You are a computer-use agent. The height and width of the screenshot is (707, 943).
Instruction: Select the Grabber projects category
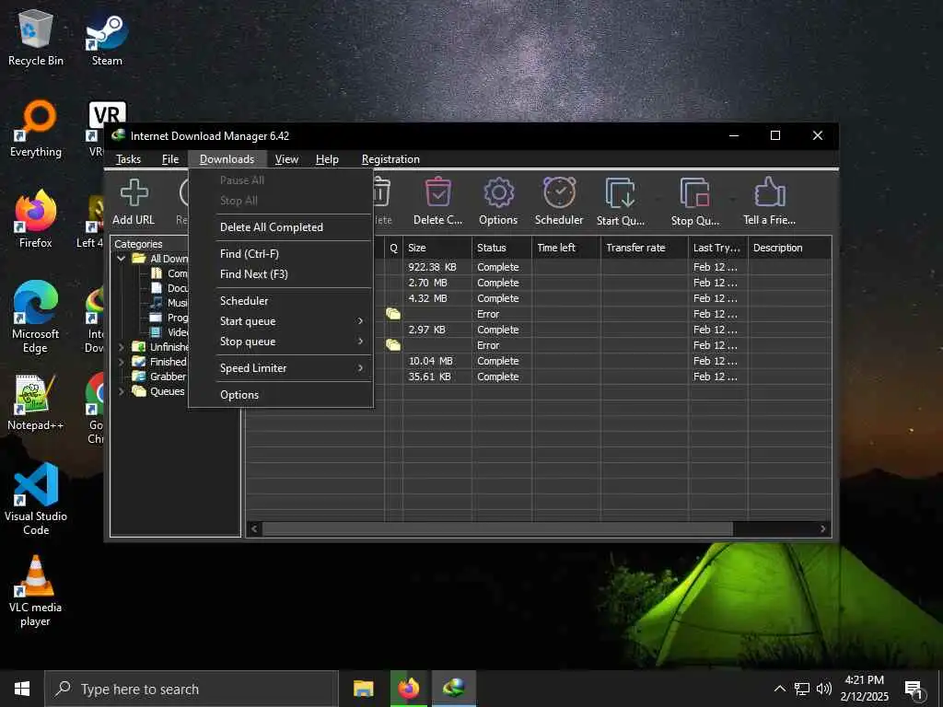159,377
